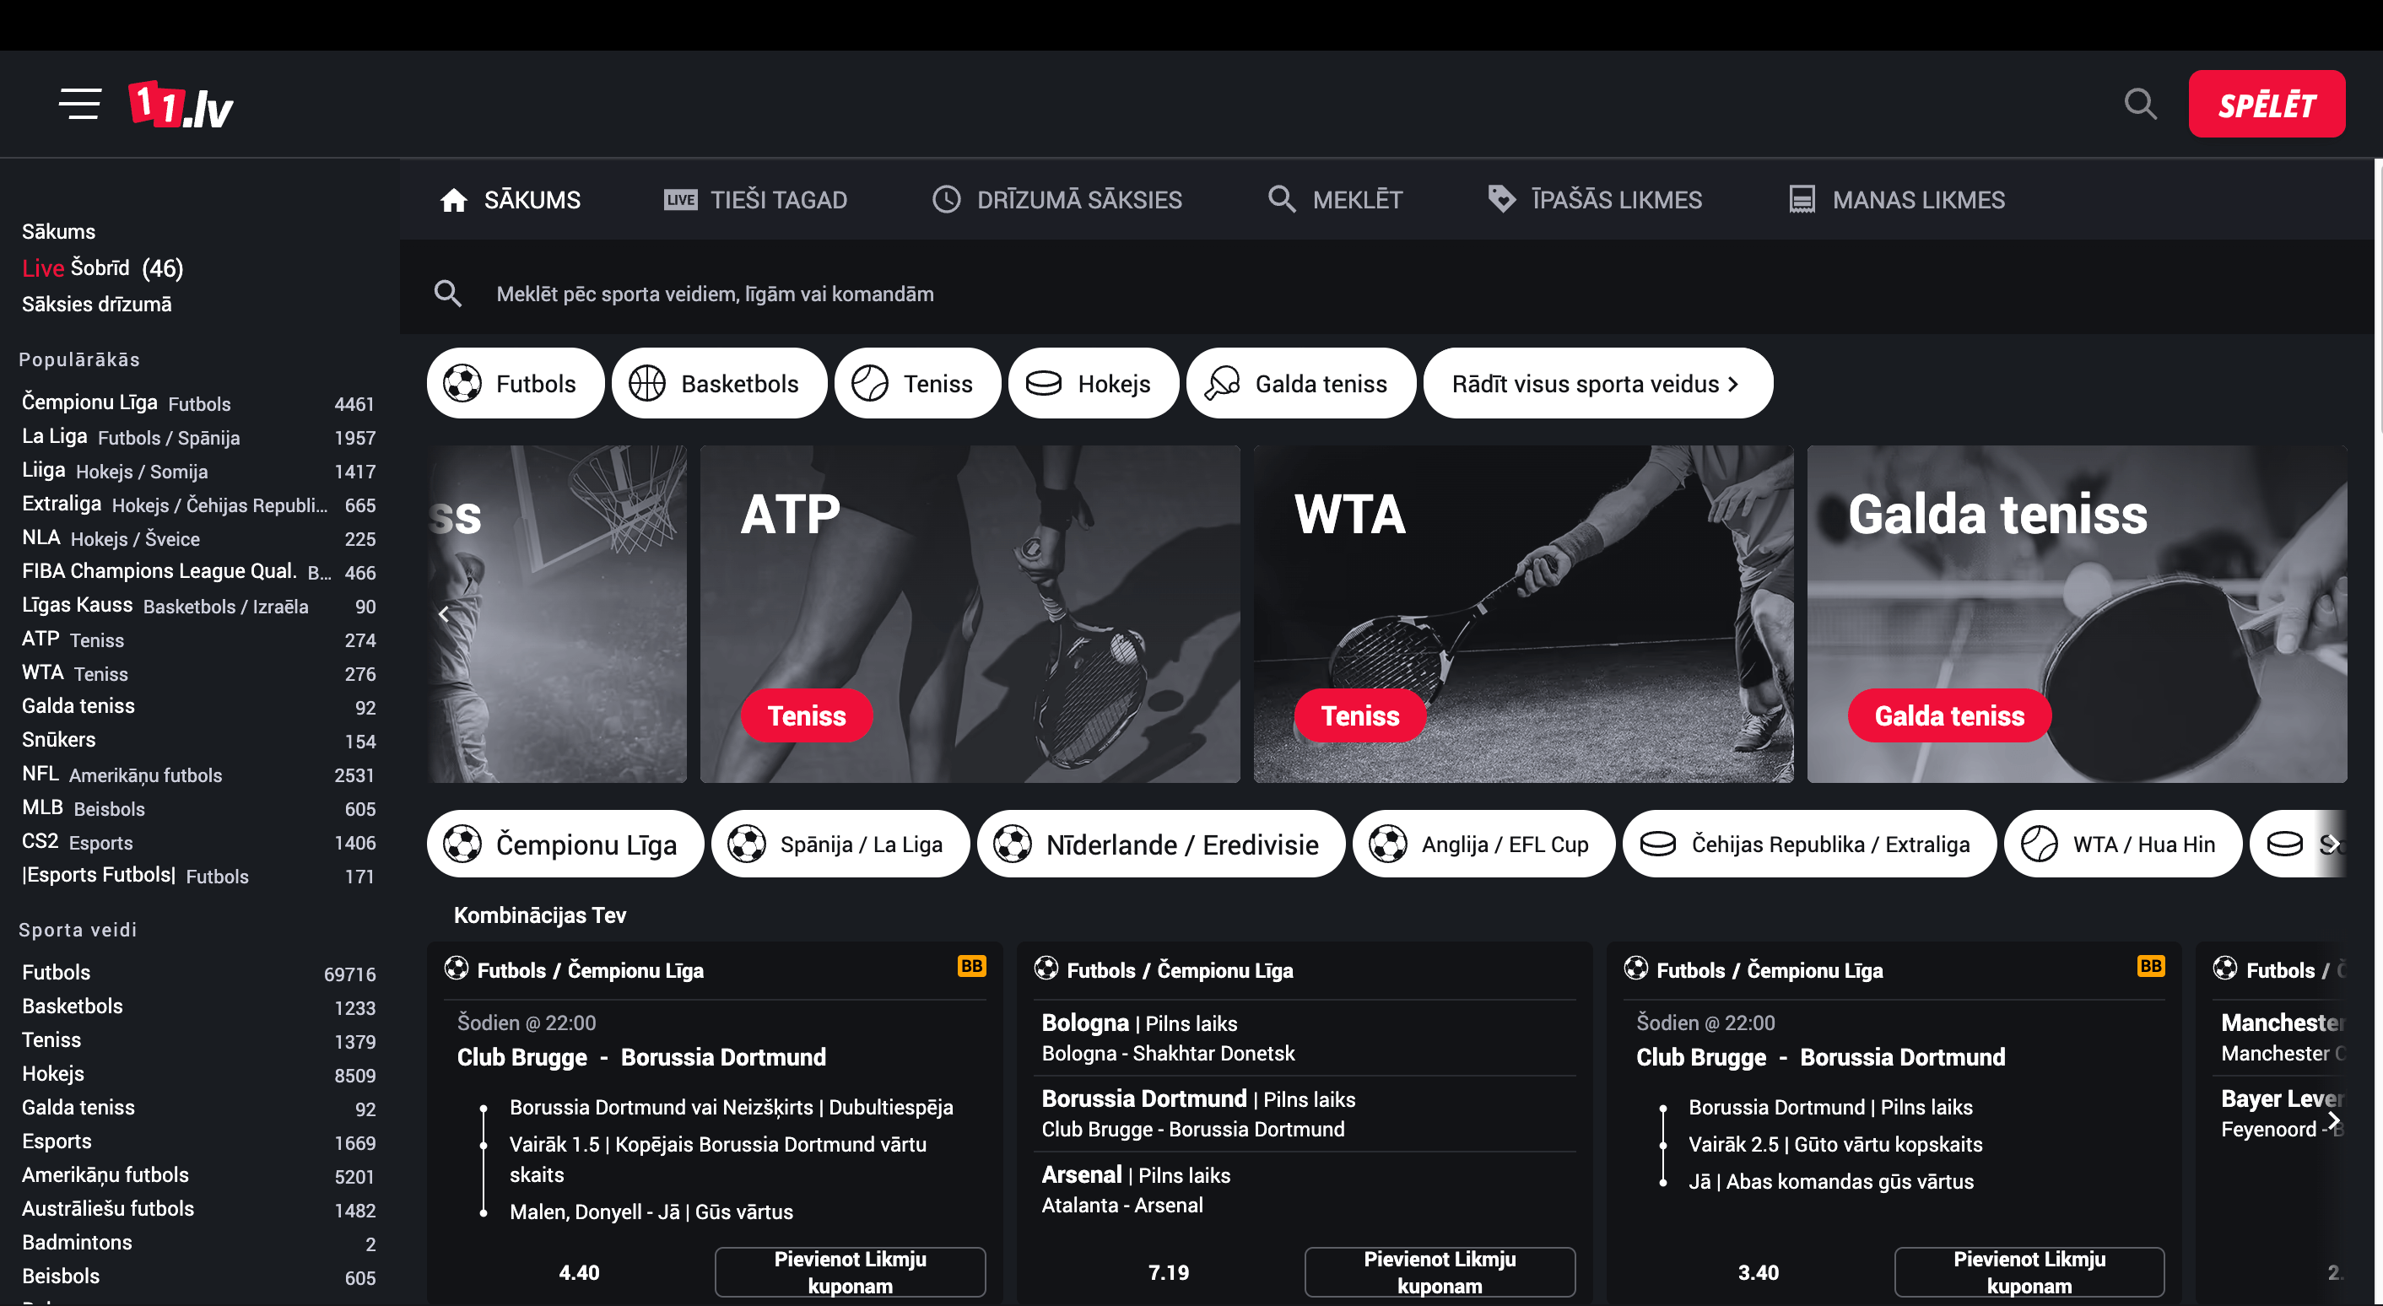
Task: Open Badmintons under Sporta veidi
Action: (198, 1242)
